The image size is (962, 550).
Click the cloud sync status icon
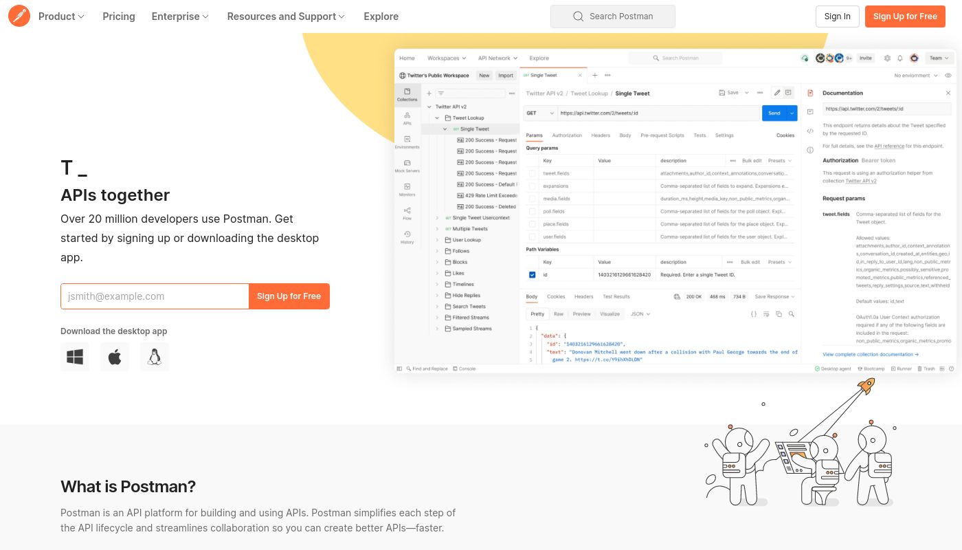point(805,58)
